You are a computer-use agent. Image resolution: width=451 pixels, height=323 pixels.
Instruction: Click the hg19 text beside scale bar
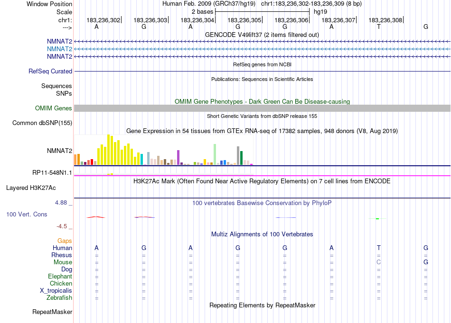[320, 12]
